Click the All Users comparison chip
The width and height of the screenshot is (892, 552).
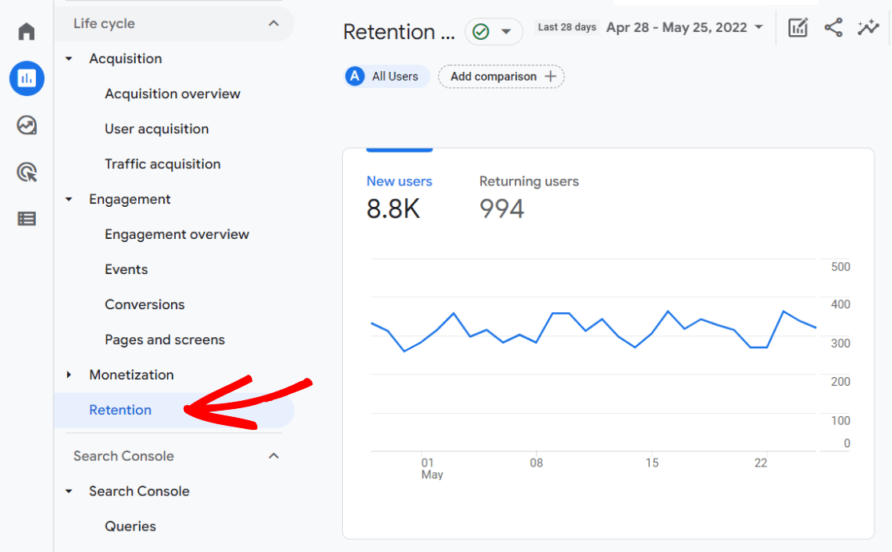pyautogui.click(x=386, y=76)
